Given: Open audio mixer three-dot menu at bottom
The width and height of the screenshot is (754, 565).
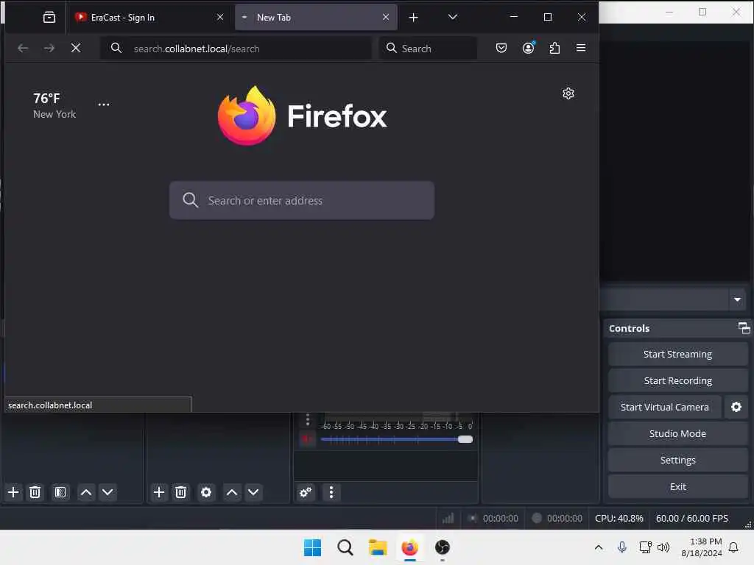Looking at the screenshot, I should (331, 492).
